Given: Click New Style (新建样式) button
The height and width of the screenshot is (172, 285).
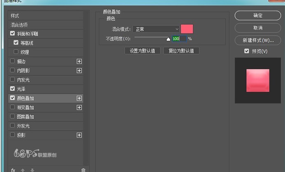Looking at the screenshot, I should point(258,40).
